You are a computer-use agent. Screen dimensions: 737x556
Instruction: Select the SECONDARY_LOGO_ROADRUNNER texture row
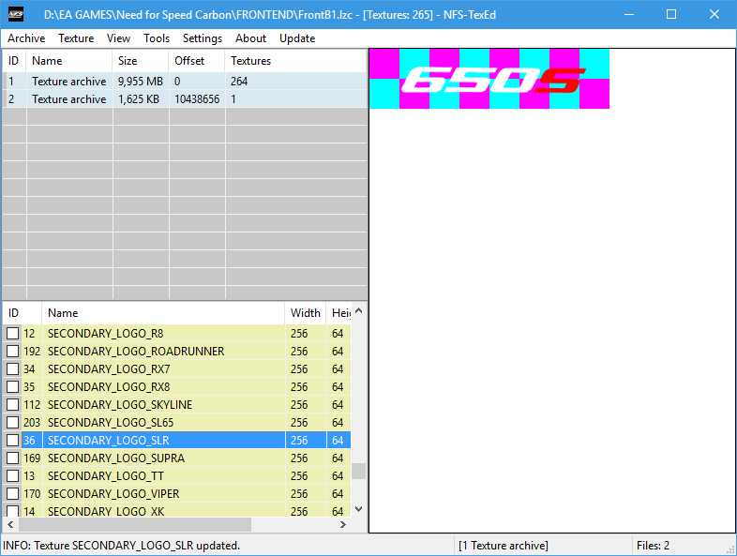point(135,352)
